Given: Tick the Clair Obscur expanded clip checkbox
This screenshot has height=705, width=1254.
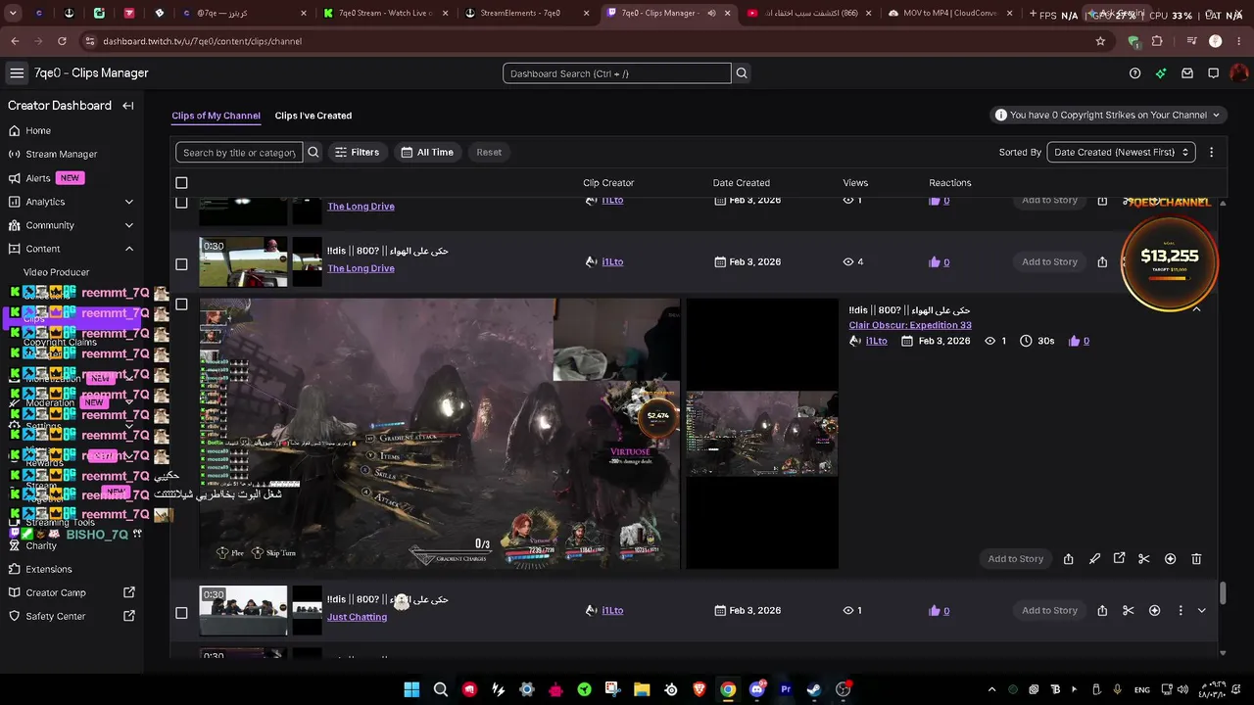Looking at the screenshot, I should [181, 305].
